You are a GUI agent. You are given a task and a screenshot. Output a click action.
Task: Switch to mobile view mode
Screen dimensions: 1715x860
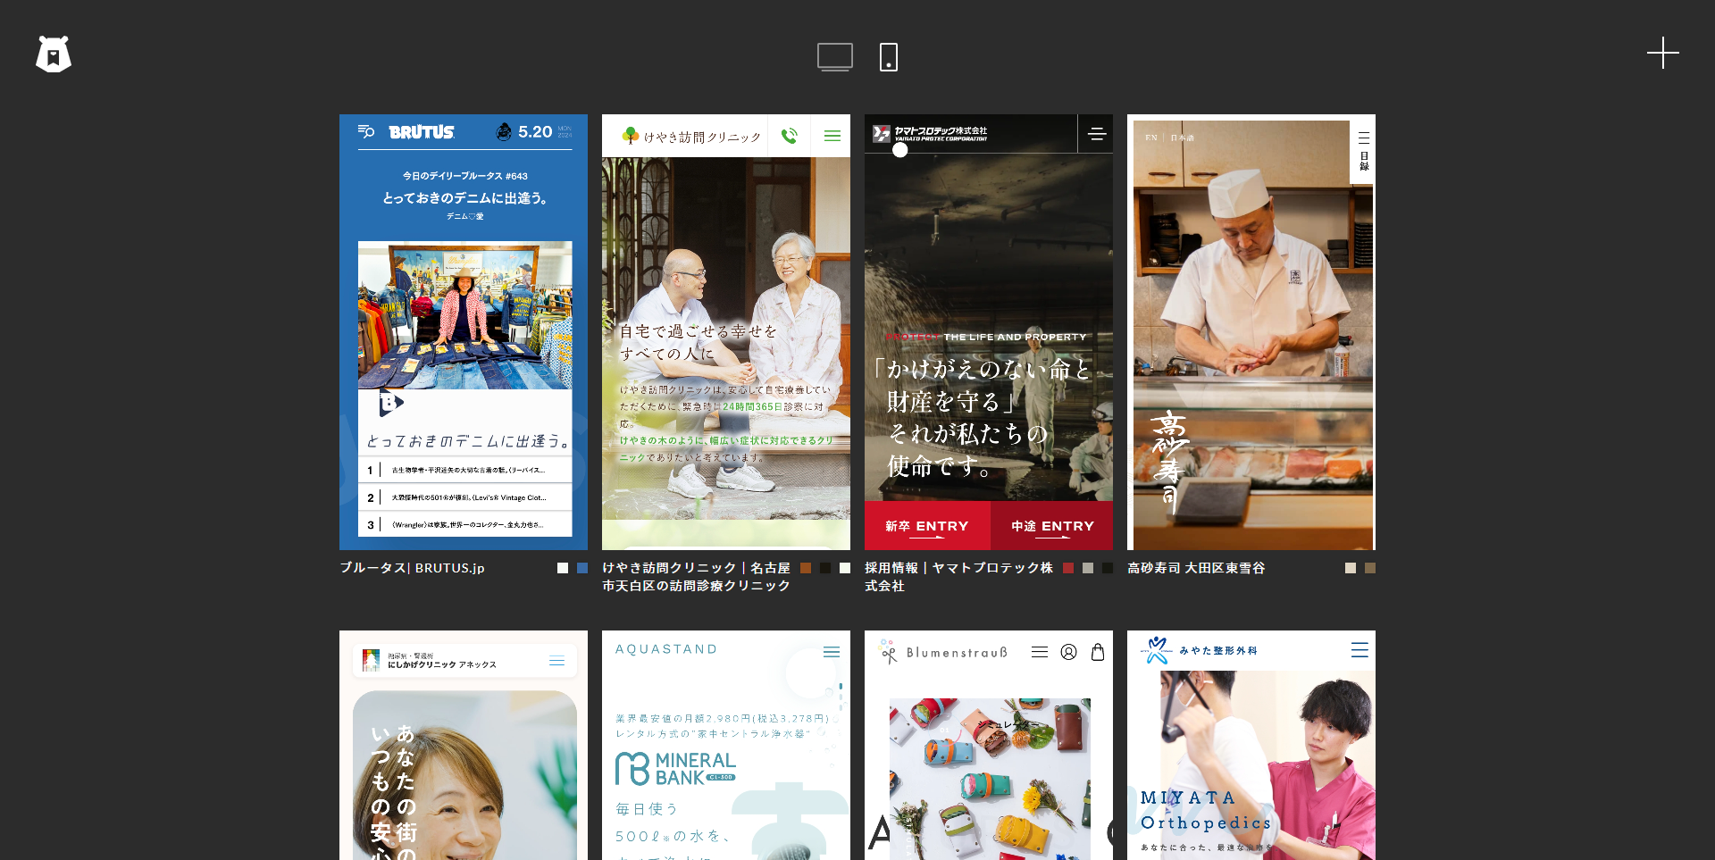[x=888, y=57]
